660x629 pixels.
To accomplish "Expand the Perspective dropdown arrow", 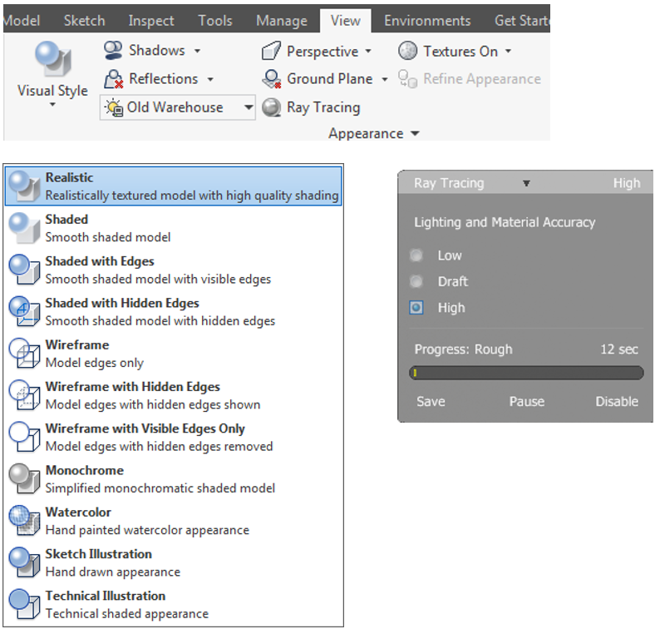I will point(368,52).
